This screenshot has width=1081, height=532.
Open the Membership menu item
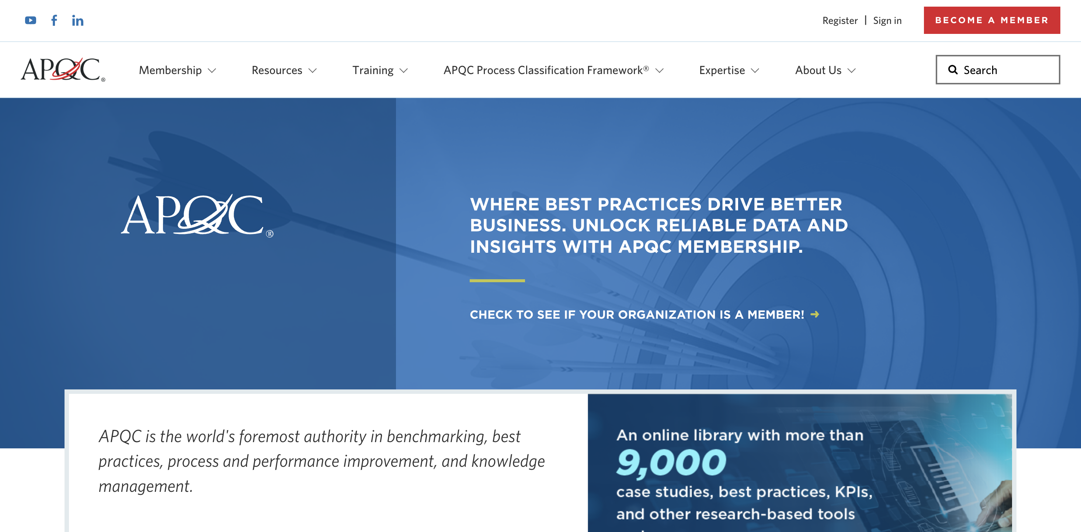coord(170,70)
